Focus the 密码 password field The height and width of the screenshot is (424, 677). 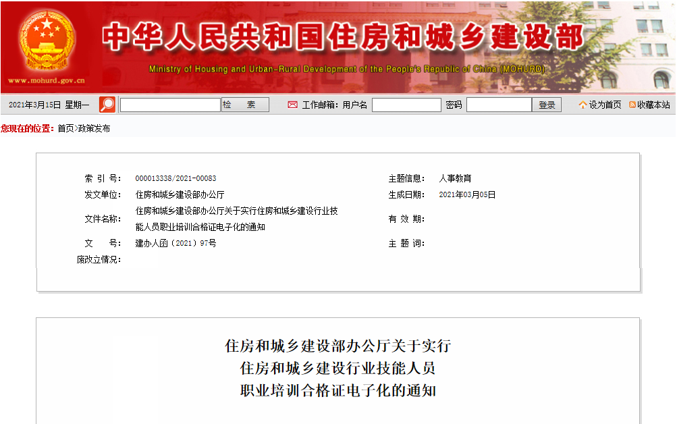tap(499, 105)
